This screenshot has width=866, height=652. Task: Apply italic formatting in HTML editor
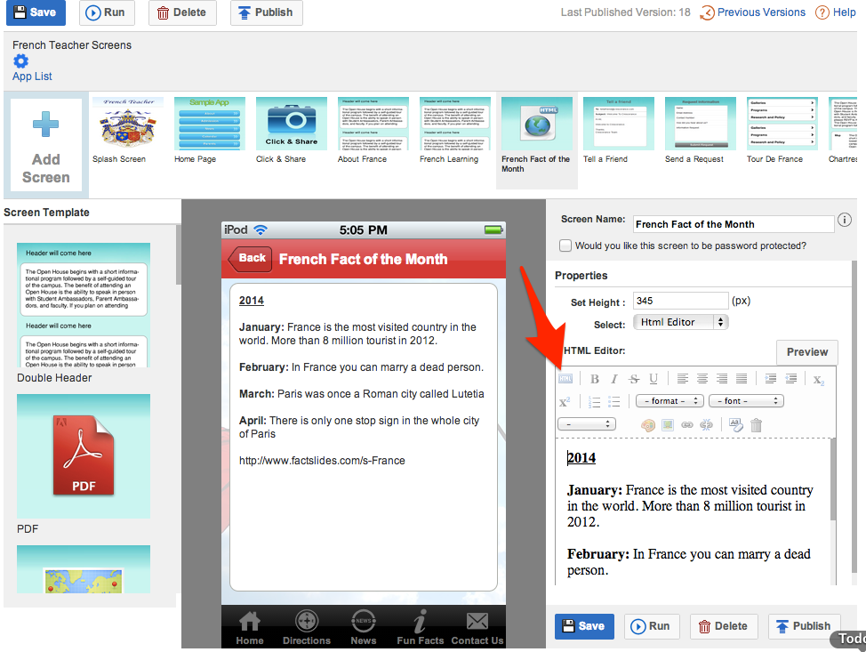tap(614, 379)
